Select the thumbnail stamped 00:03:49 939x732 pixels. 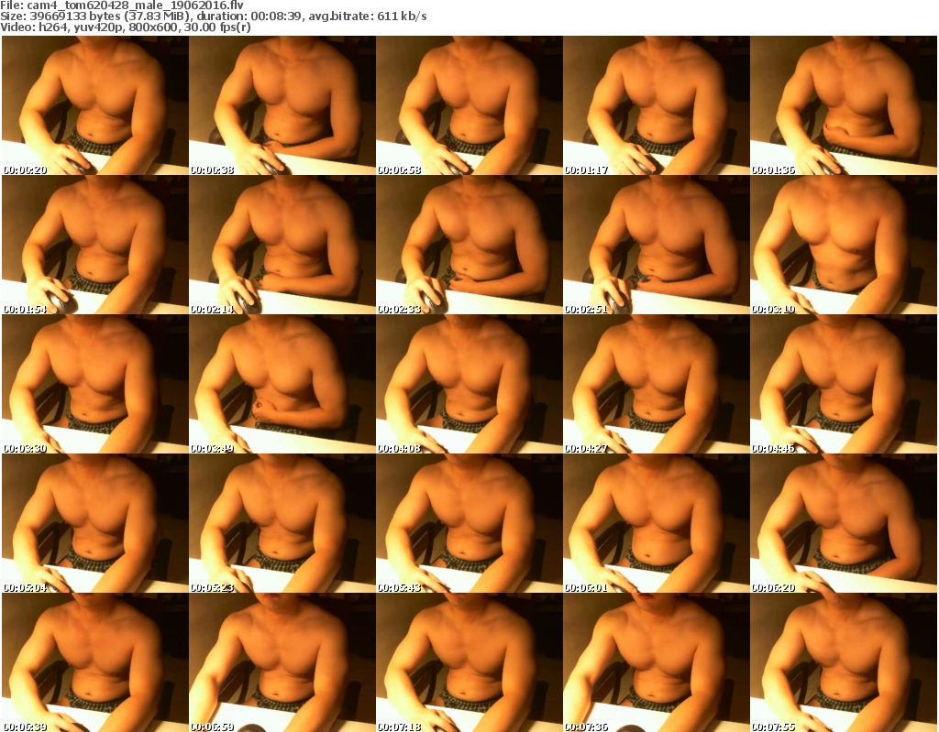[x=282, y=384]
